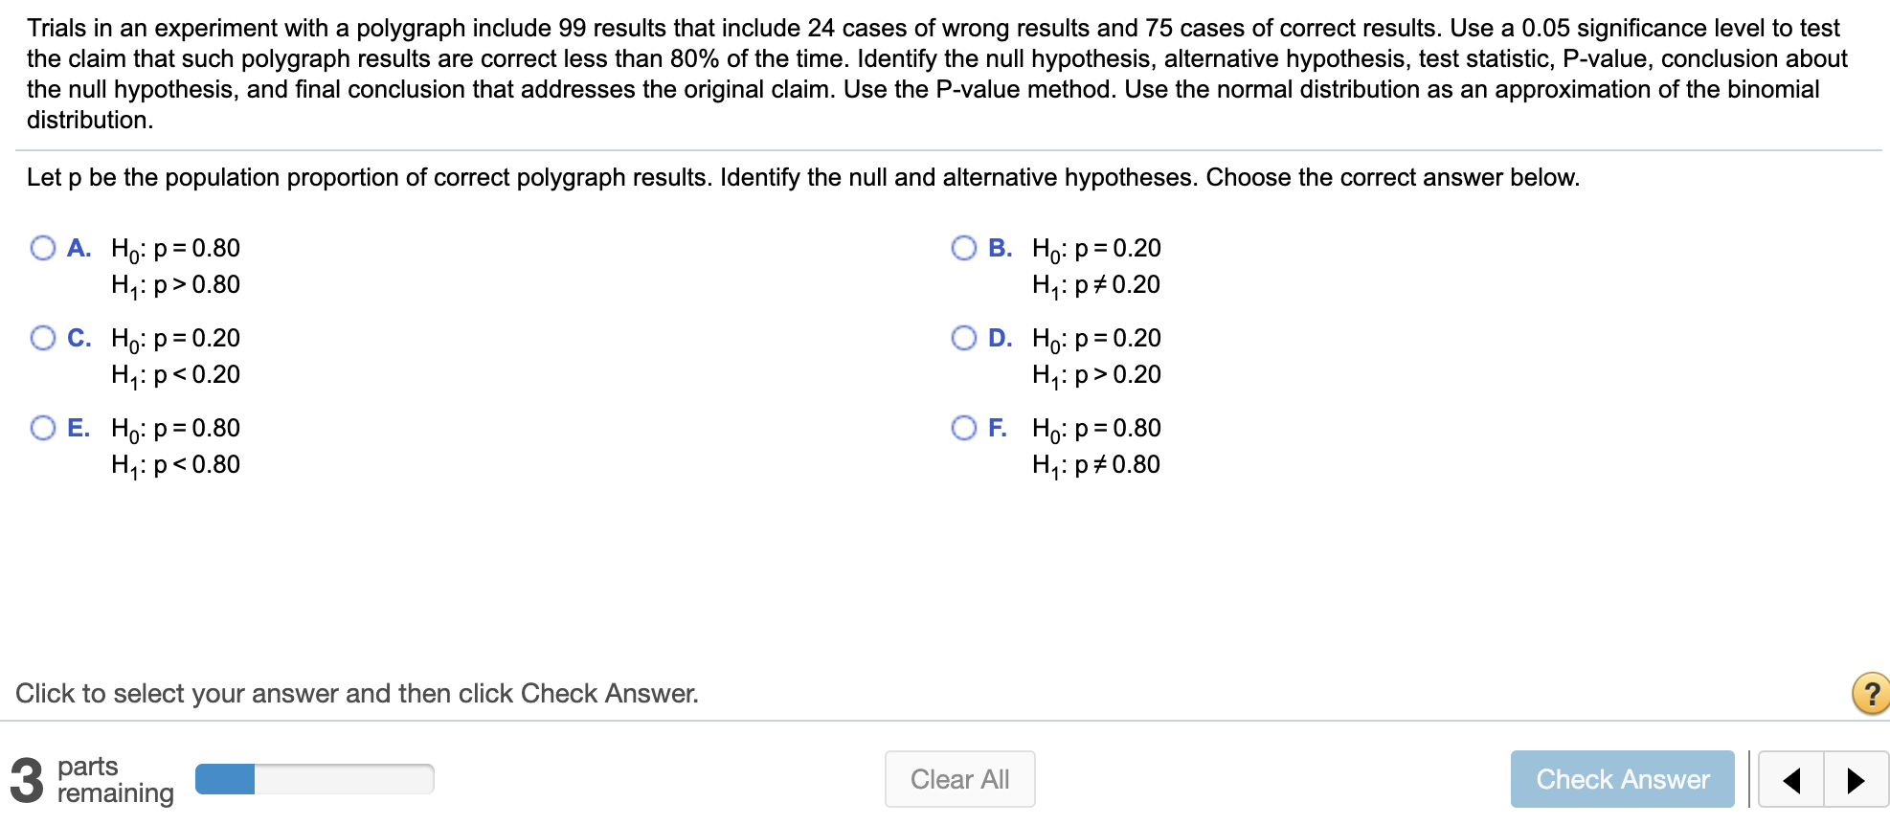
Task: Click option A text H0: p = 0.80
Action: point(173,249)
